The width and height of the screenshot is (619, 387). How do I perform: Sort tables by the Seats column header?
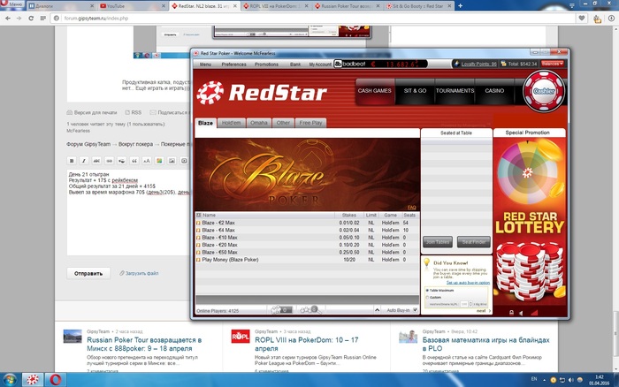(x=409, y=216)
